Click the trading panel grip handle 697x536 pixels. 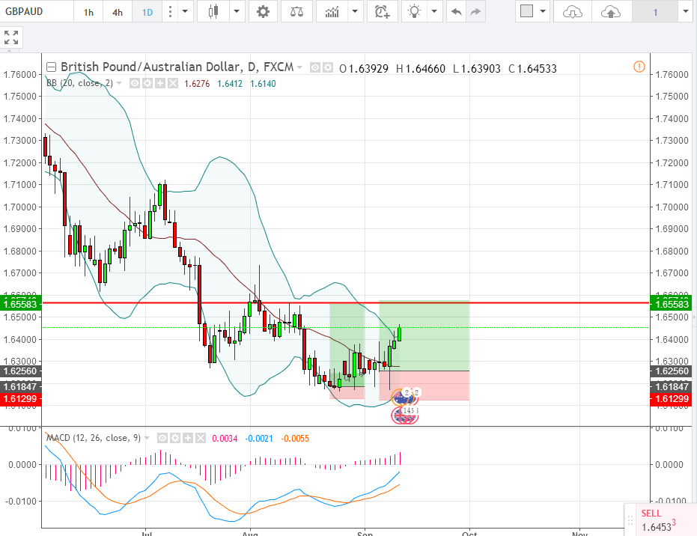(630, 520)
